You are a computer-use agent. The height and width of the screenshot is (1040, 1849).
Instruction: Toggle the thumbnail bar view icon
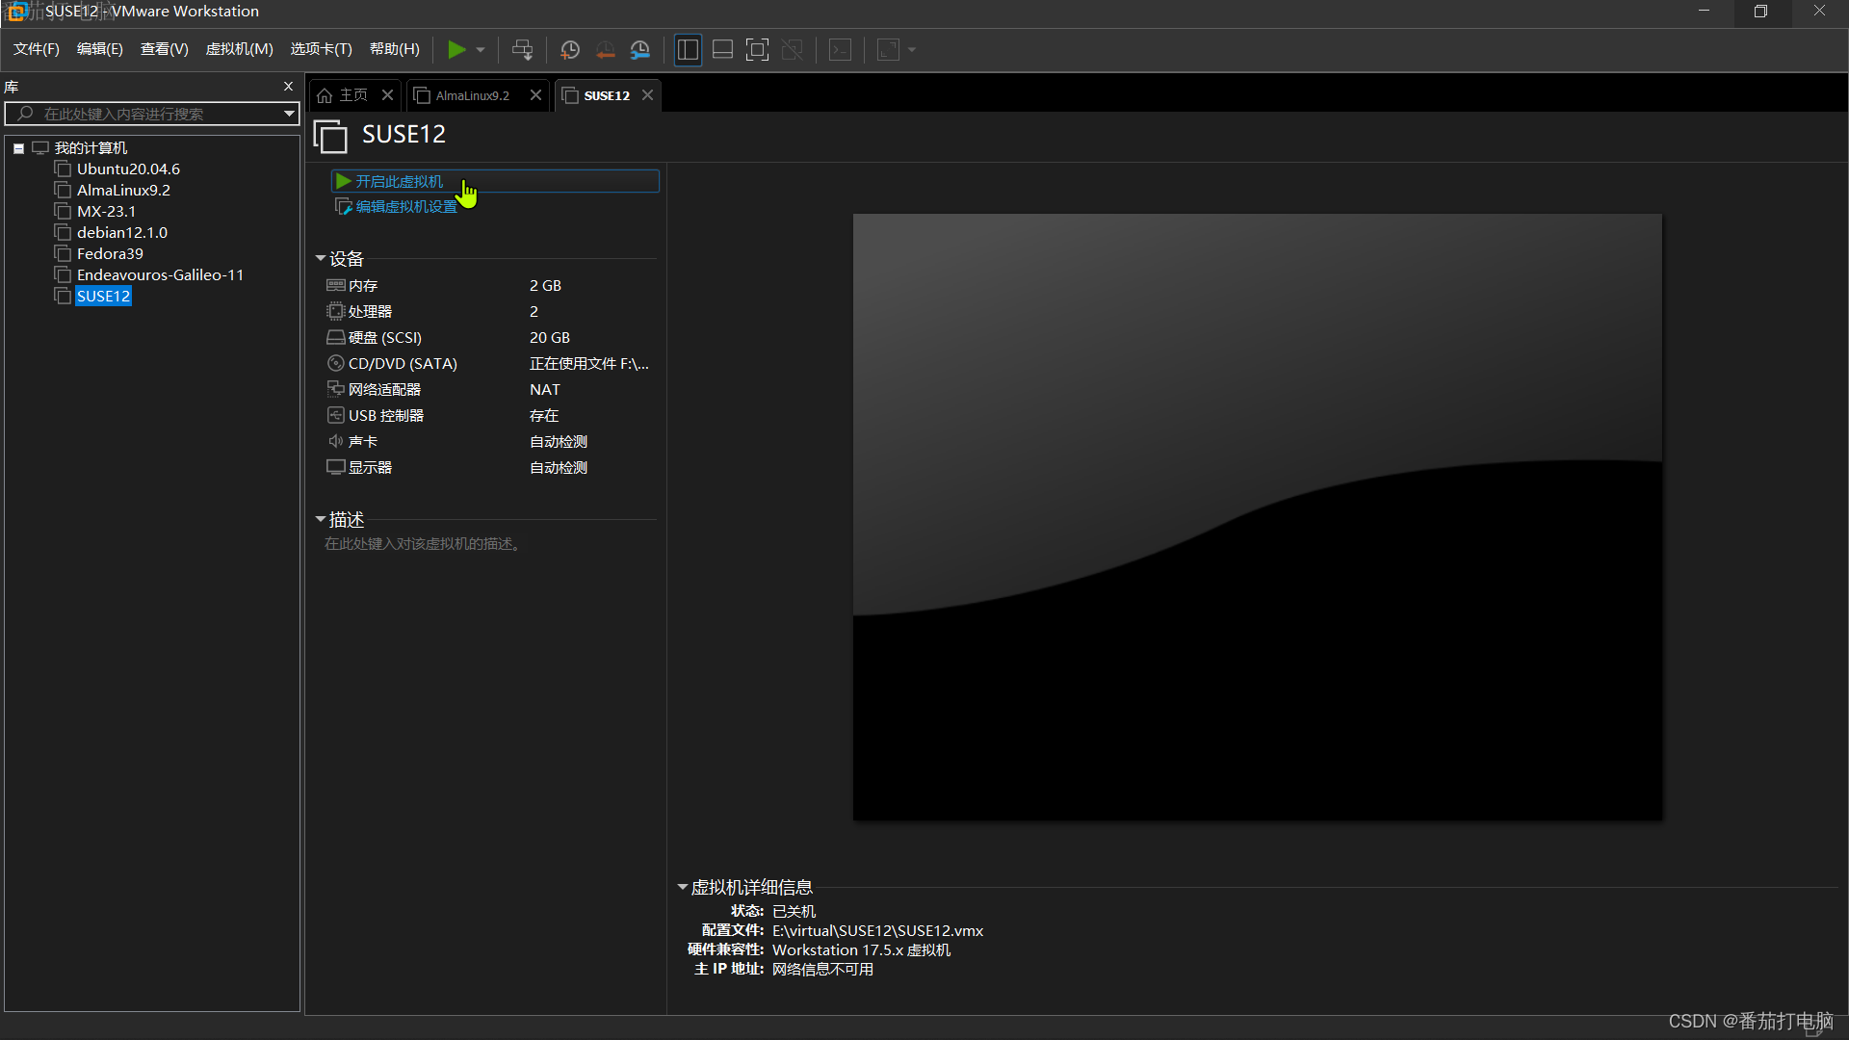tap(723, 49)
